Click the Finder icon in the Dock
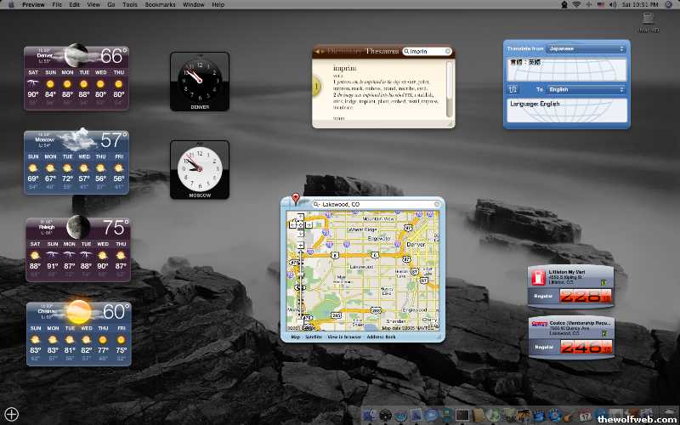 [369, 415]
